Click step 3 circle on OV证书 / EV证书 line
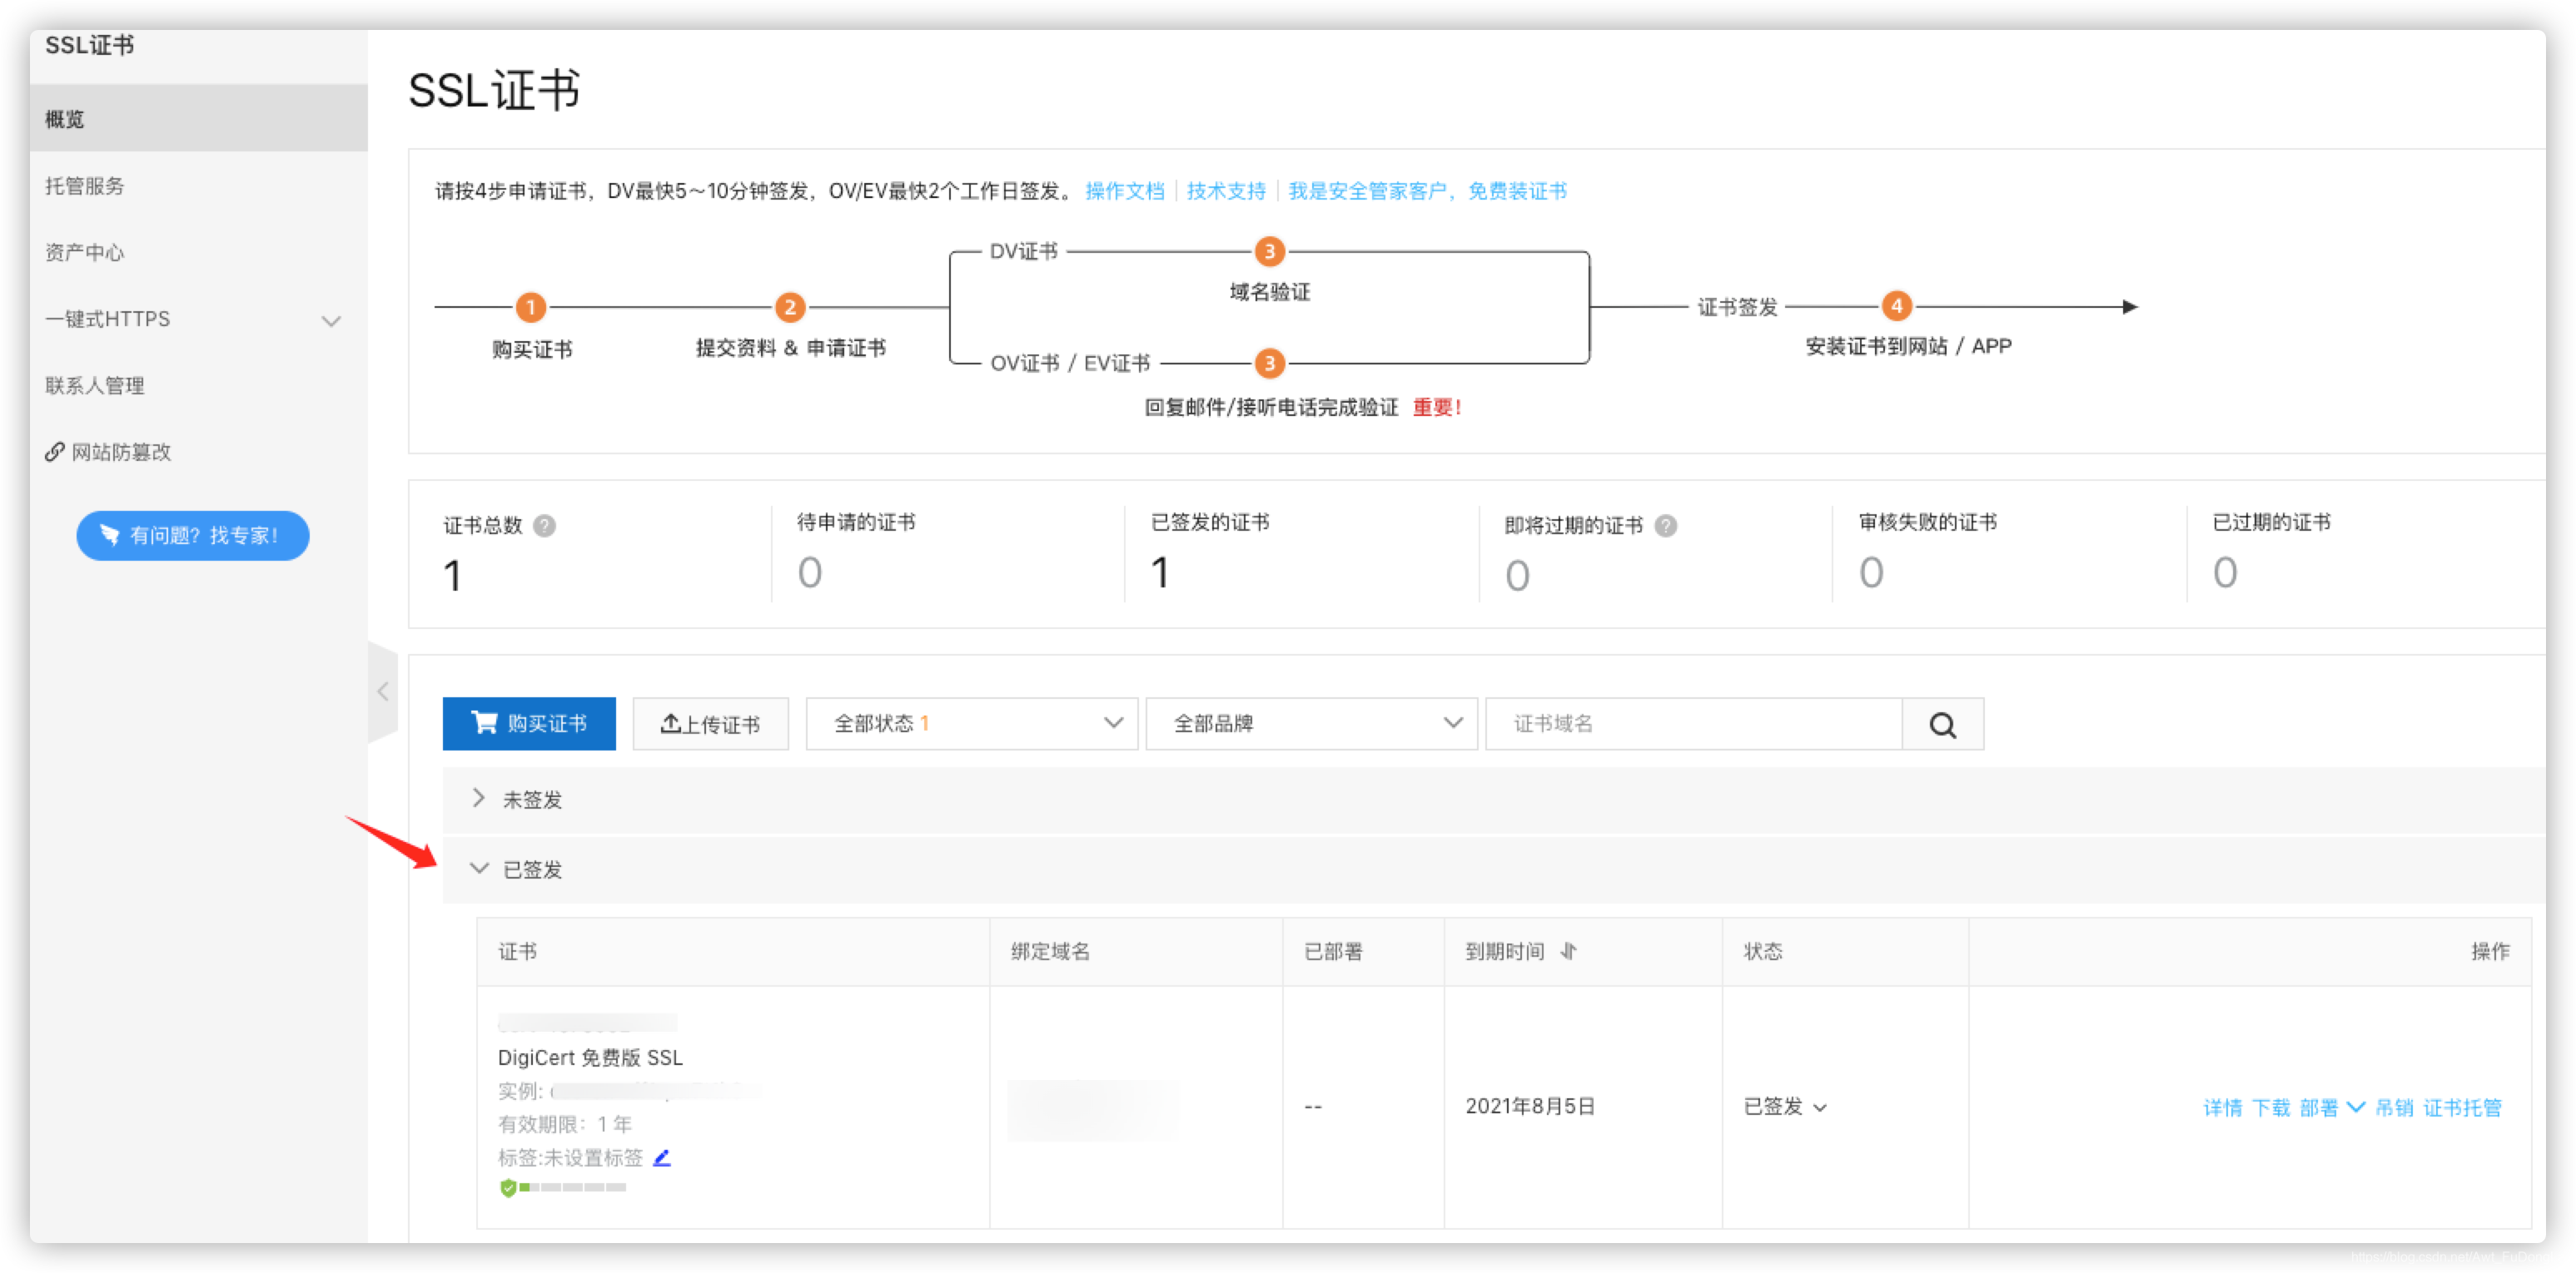The width and height of the screenshot is (2576, 1273). coord(1269,363)
